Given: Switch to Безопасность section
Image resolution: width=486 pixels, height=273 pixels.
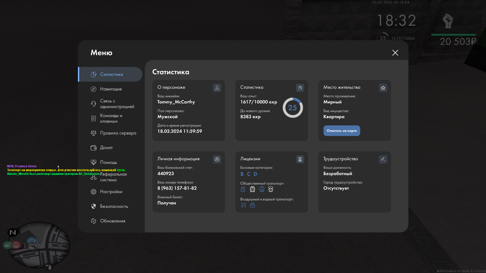Looking at the screenshot, I should click(114, 206).
